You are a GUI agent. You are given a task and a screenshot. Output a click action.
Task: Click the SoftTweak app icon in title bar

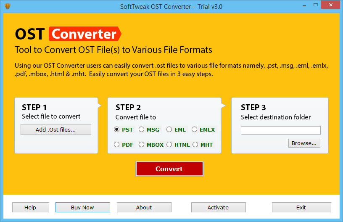pos(8,6)
